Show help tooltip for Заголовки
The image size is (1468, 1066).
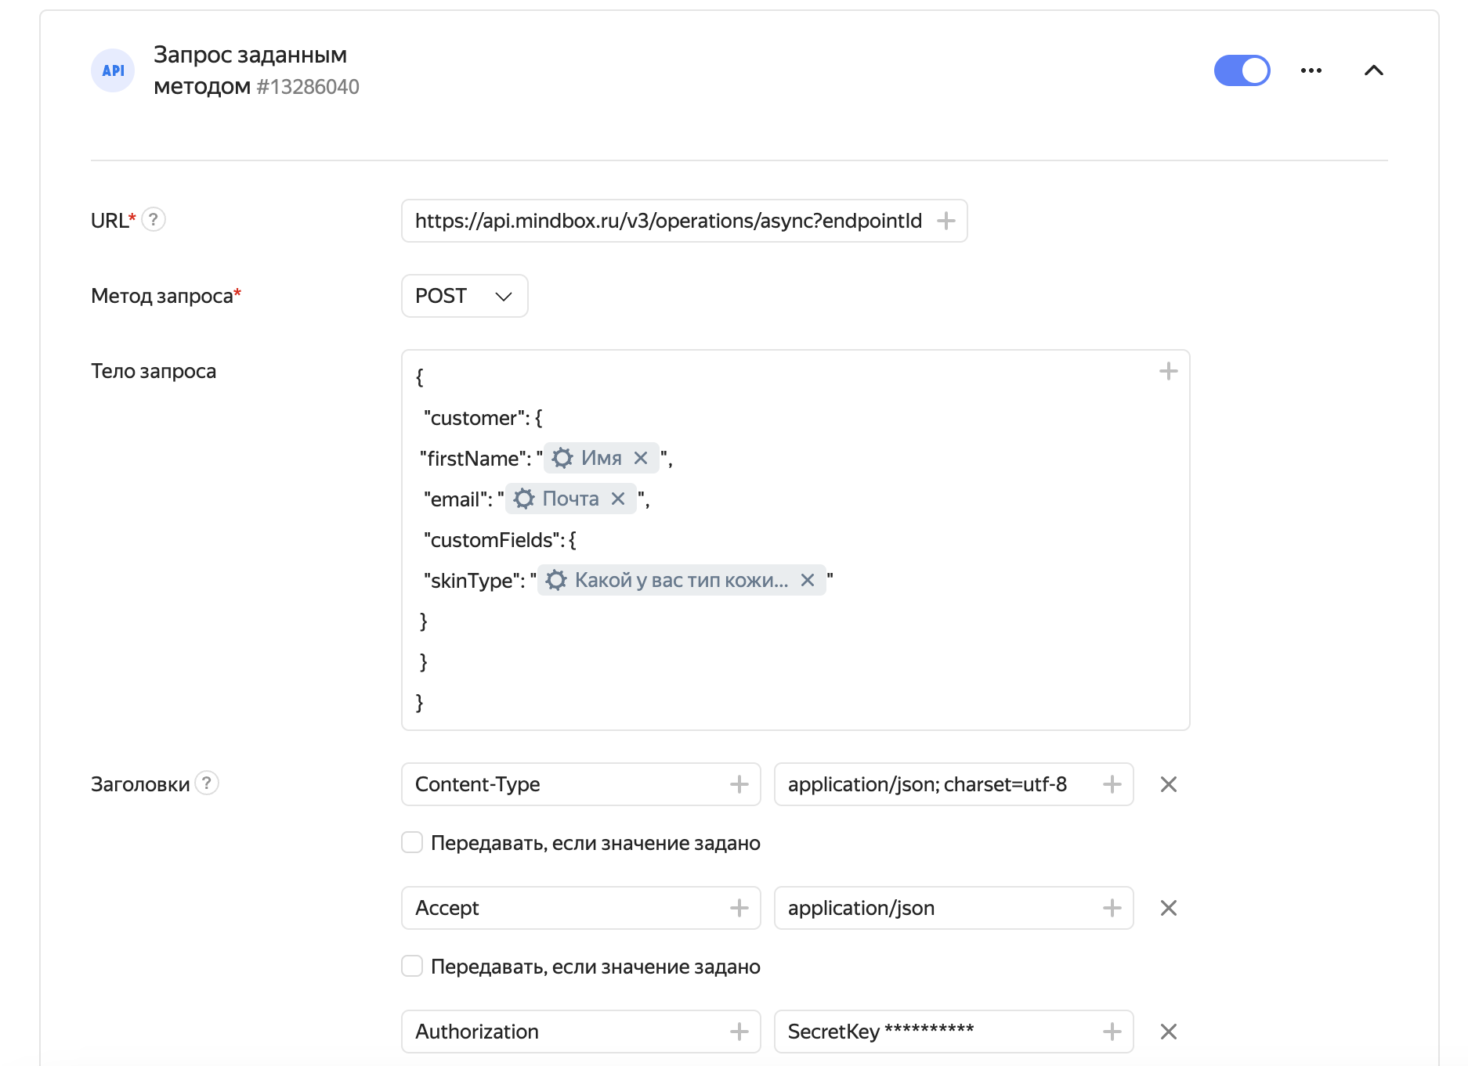(207, 783)
